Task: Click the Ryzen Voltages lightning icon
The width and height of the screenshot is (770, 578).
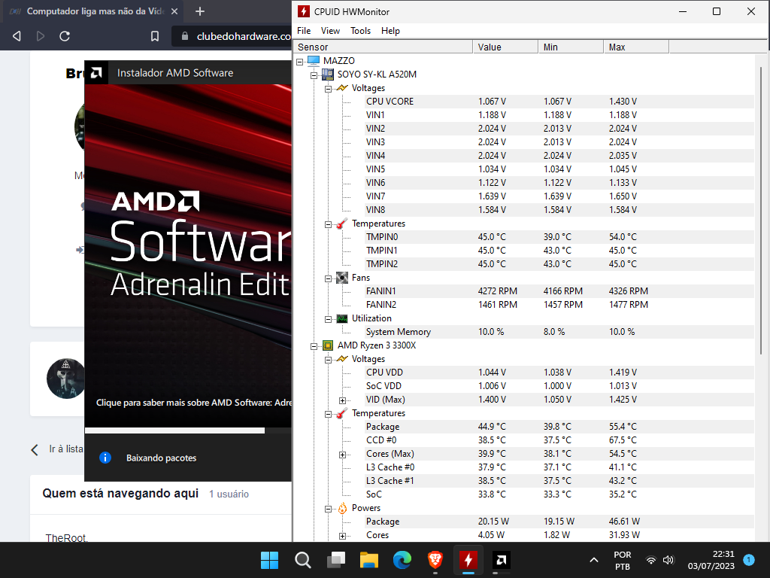Action: coord(342,359)
